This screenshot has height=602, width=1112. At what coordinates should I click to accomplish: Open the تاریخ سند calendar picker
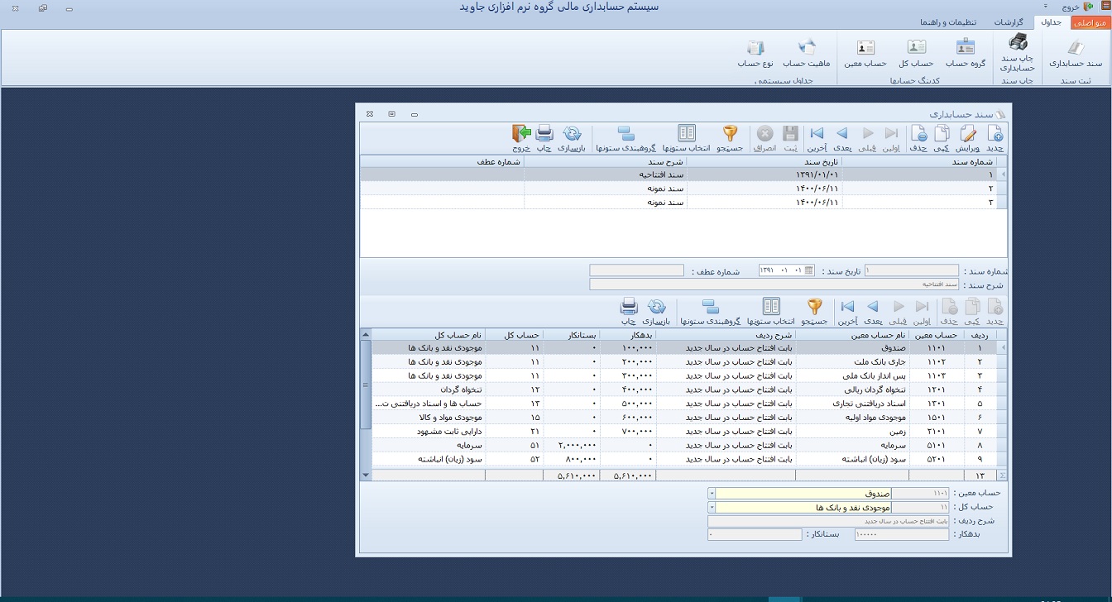[x=809, y=270]
